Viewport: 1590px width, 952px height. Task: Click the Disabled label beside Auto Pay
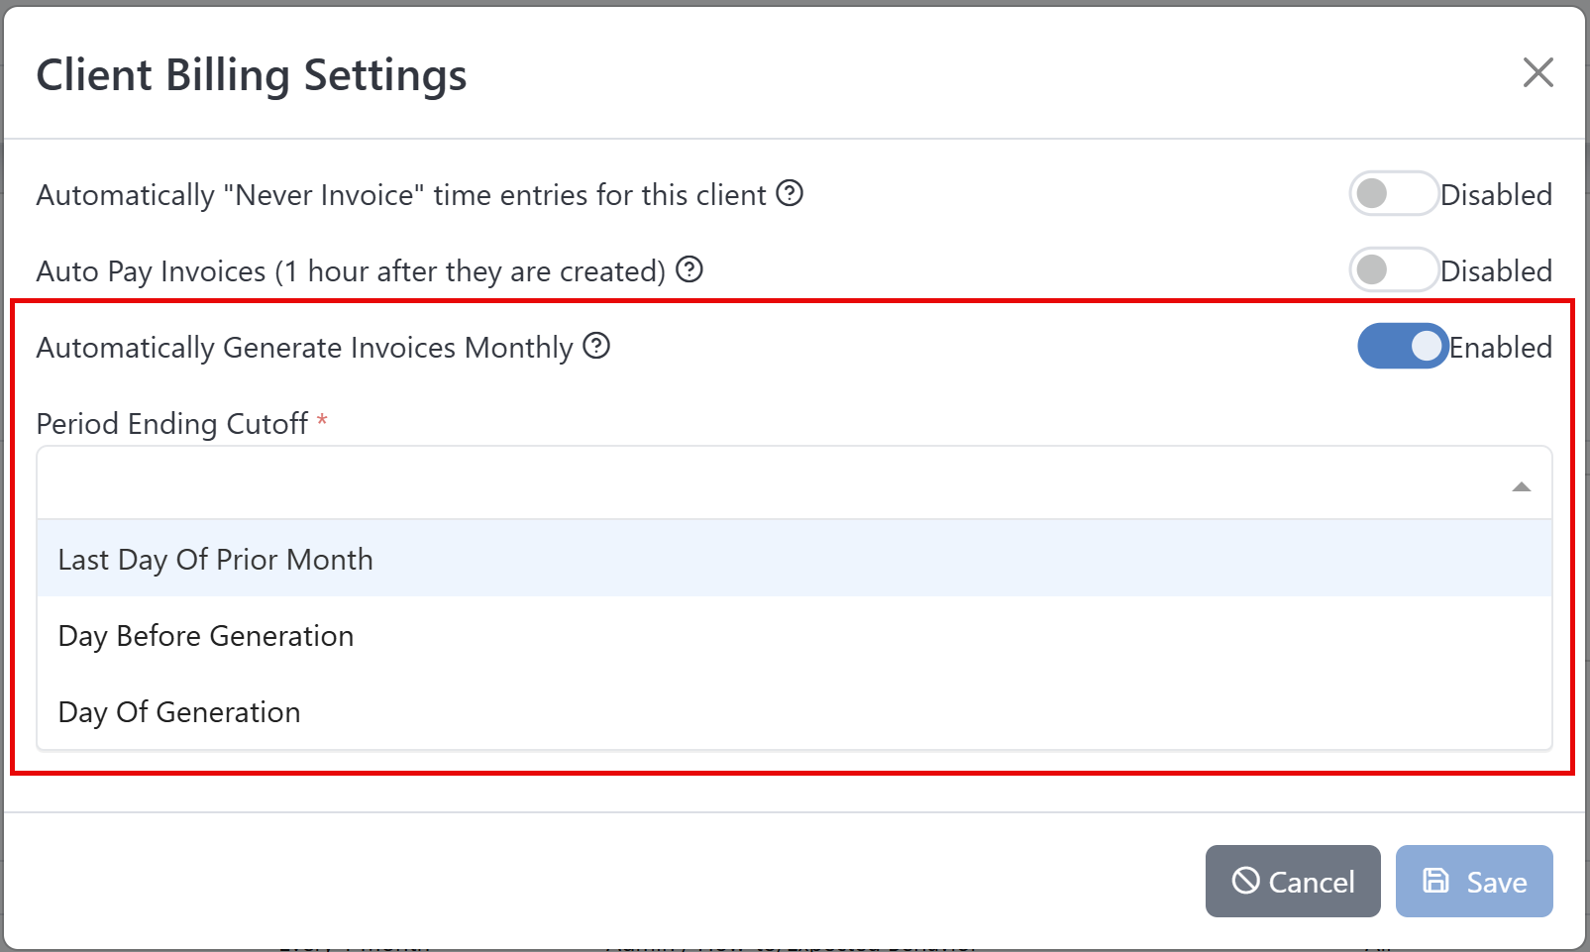click(1497, 270)
